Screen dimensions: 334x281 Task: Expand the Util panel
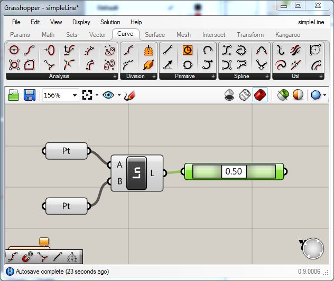321,76
